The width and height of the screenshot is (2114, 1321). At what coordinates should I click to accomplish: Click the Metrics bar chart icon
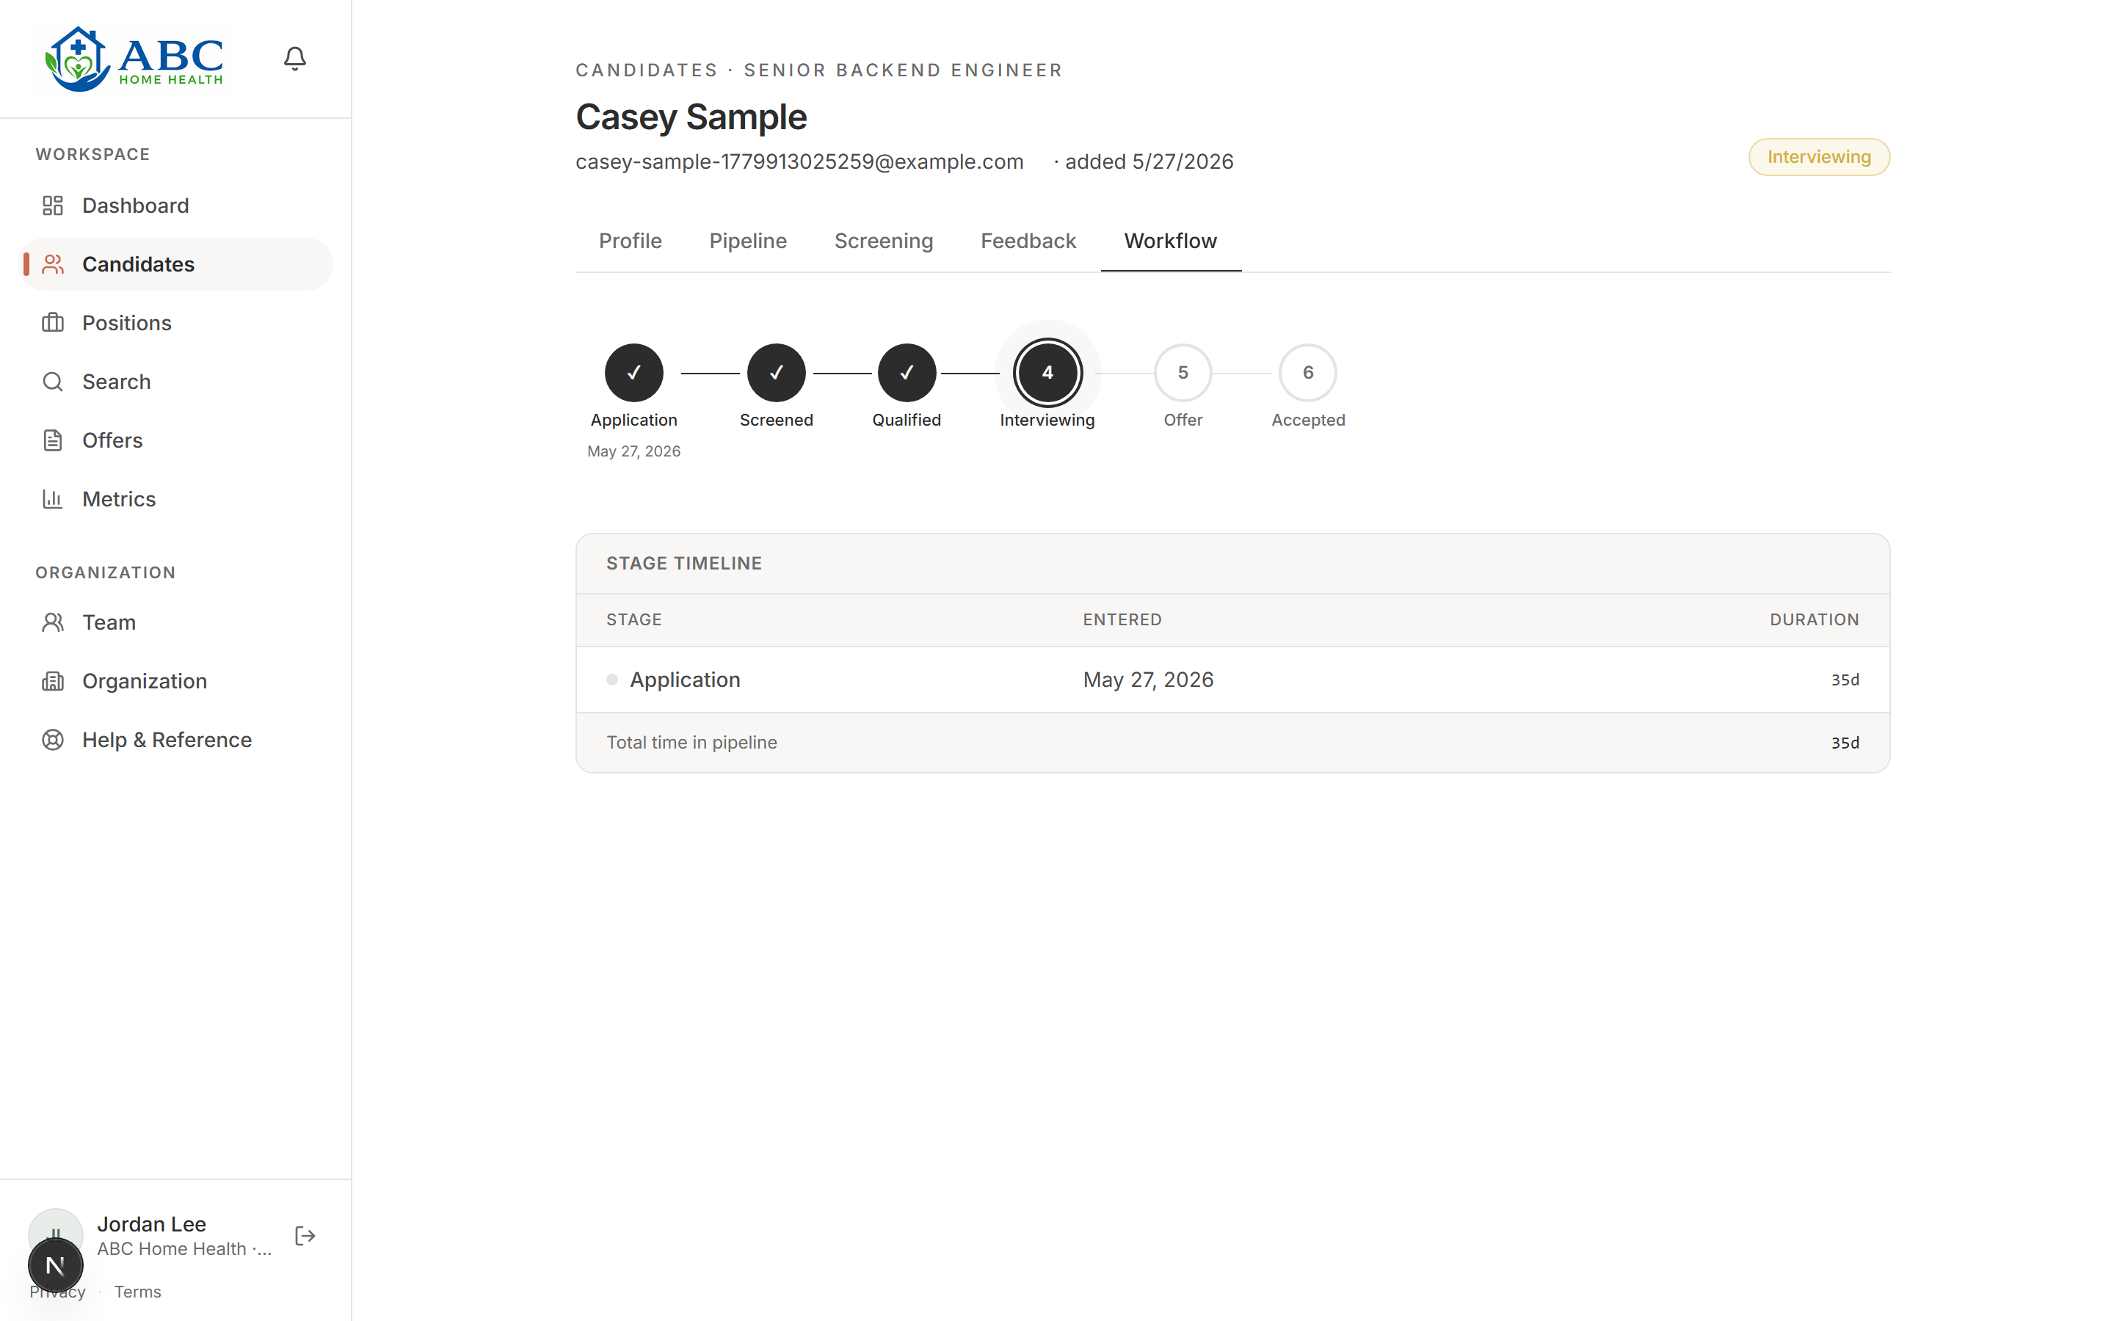(x=52, y=499)
